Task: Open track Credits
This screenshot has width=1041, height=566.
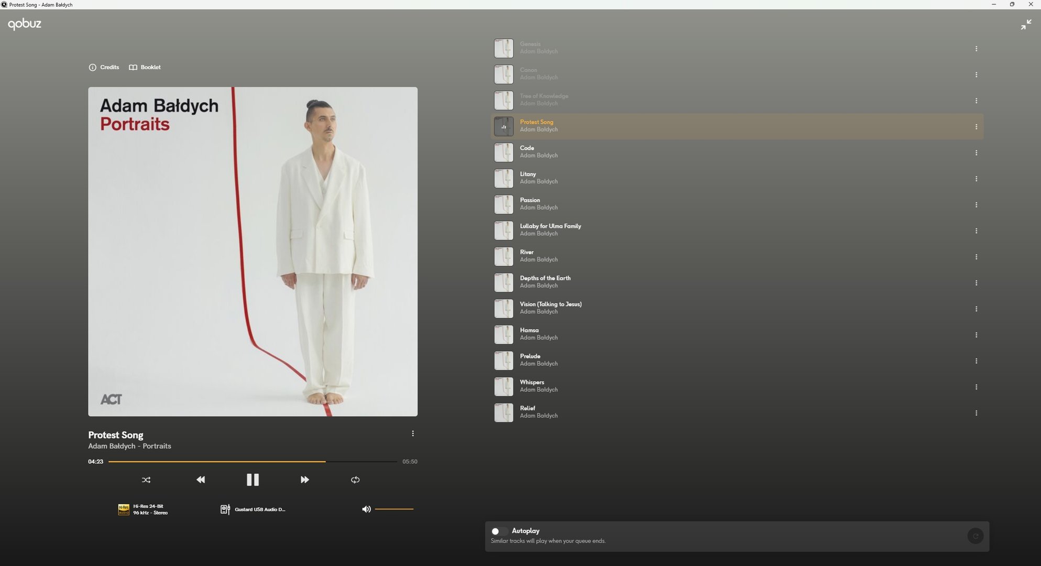Action: click(104, 67)
